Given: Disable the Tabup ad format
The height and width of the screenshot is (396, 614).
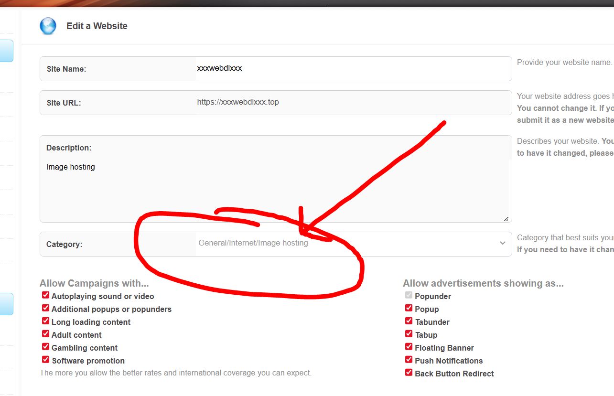Looking at the screenshot, I should coord(409,334).
